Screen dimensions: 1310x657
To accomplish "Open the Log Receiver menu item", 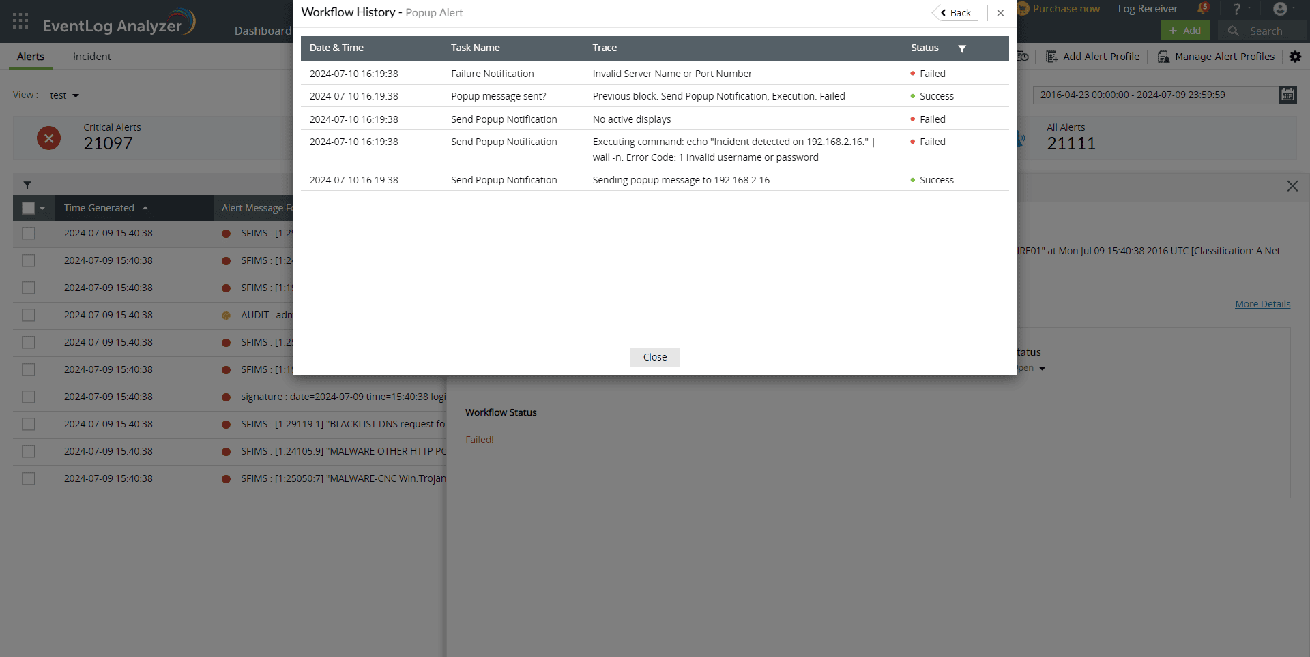I will [1148, 8].
